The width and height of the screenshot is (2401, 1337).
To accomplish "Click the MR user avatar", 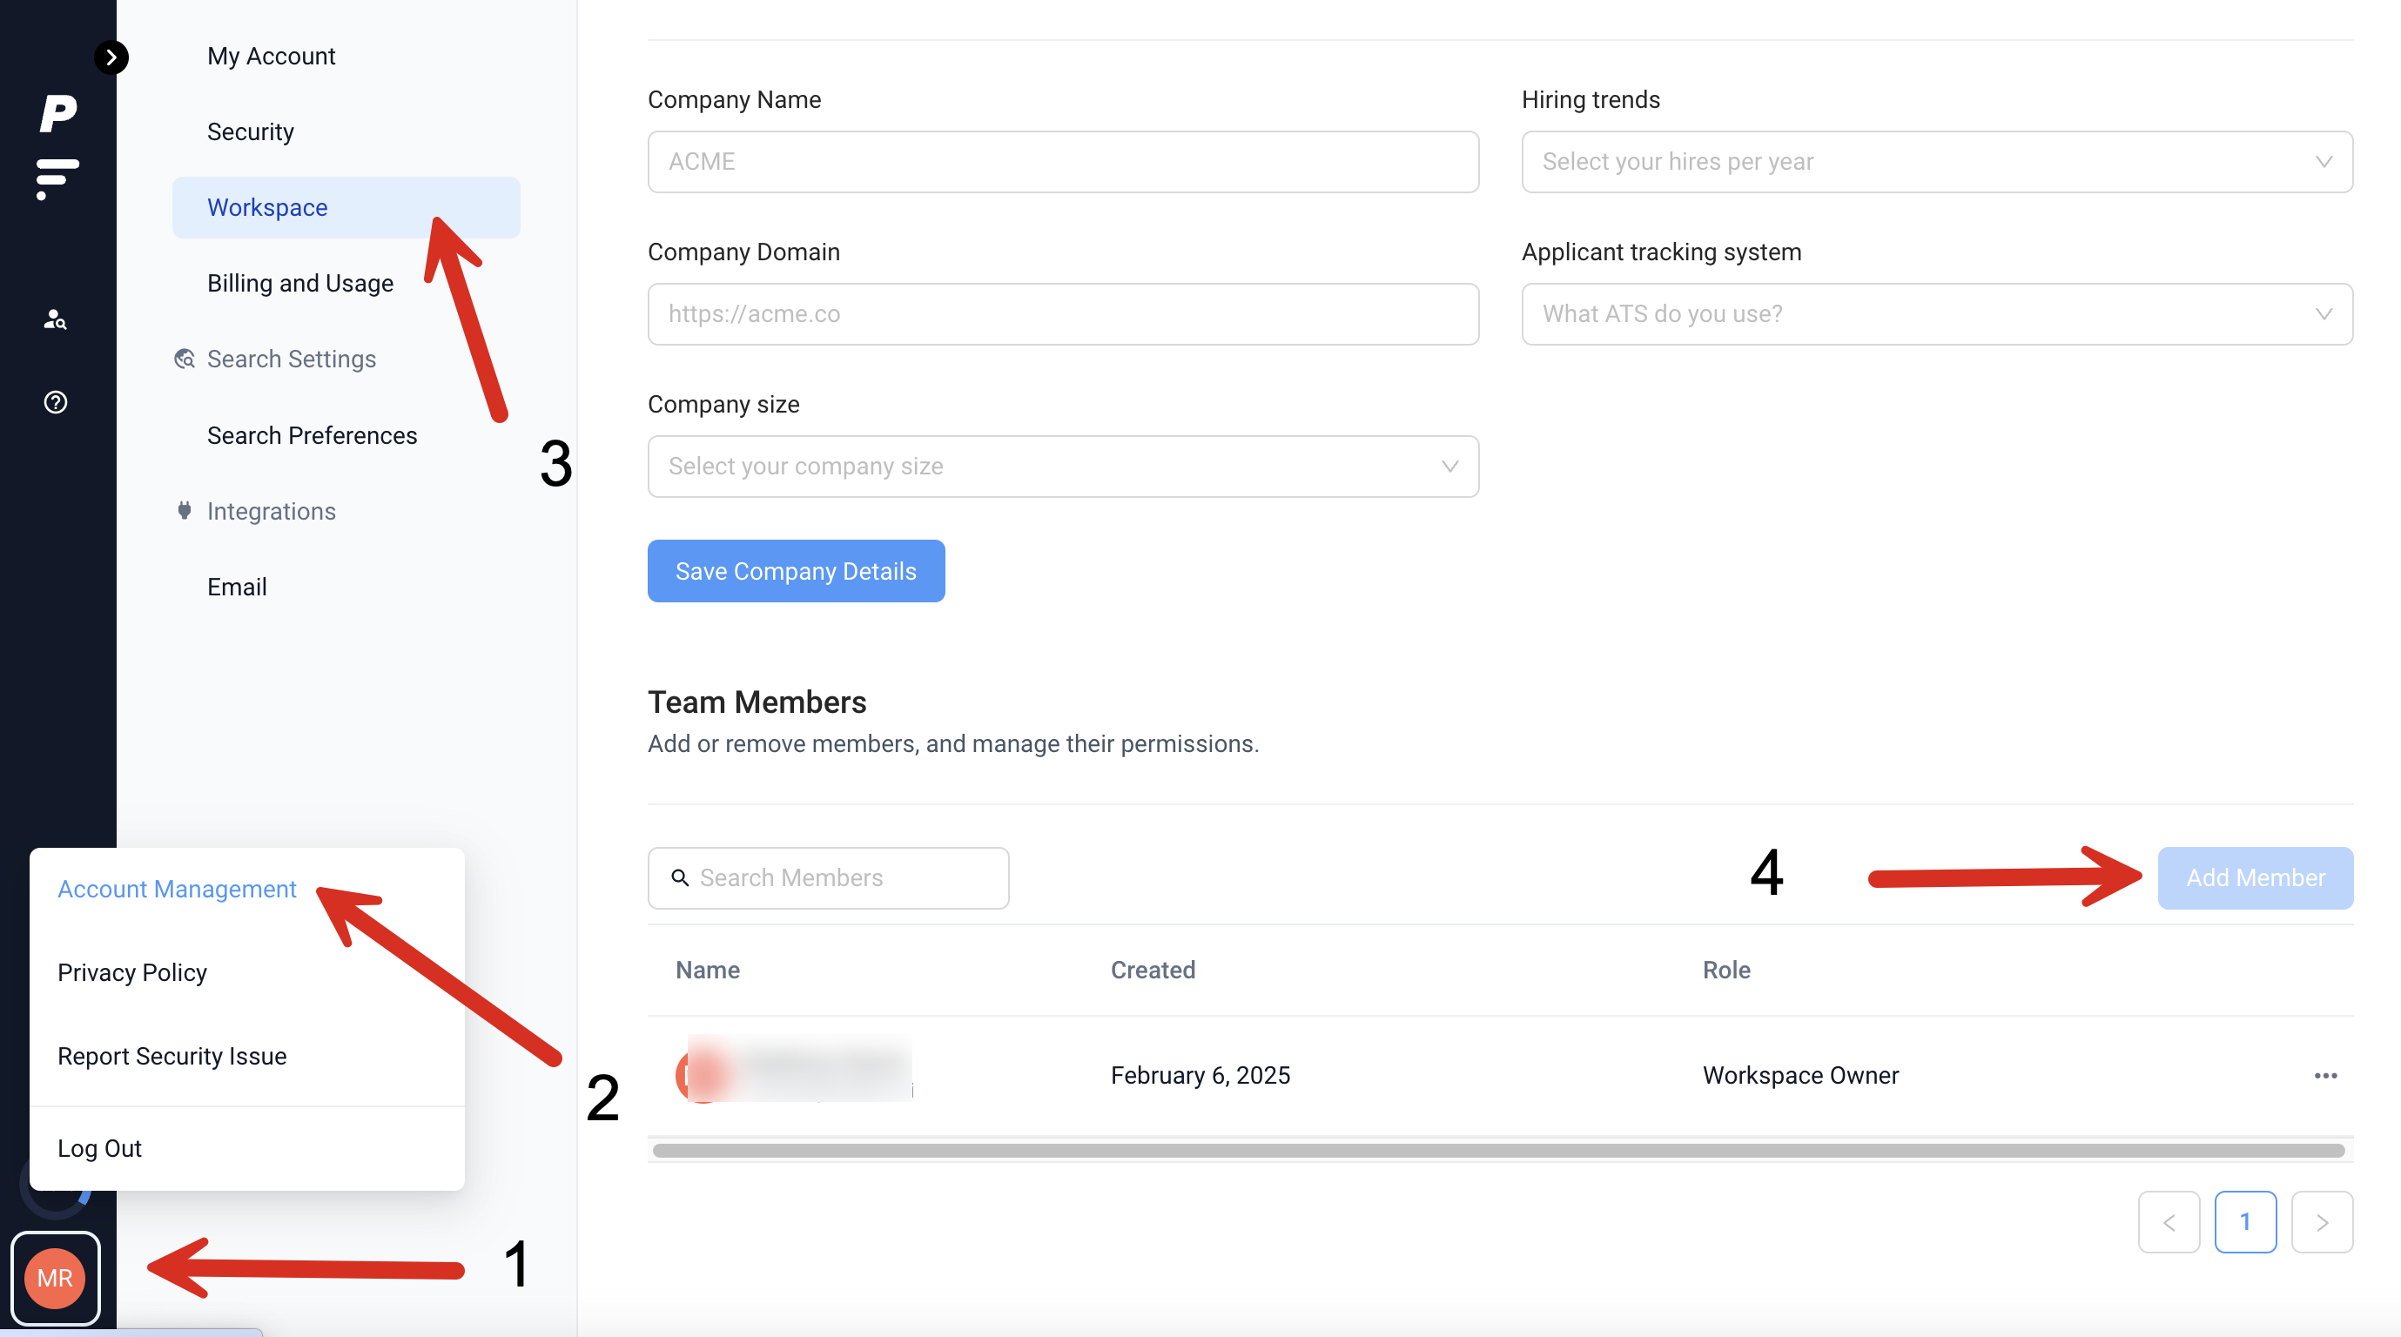I will [x=55, y=1277].
